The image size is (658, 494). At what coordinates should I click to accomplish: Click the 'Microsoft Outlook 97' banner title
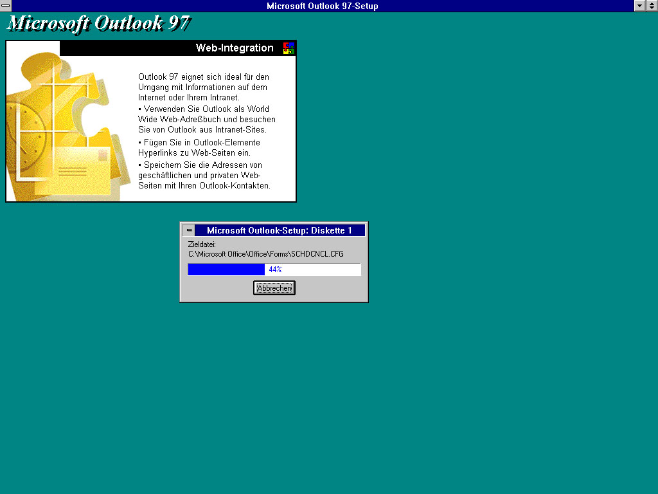click(x=99, y=24)
